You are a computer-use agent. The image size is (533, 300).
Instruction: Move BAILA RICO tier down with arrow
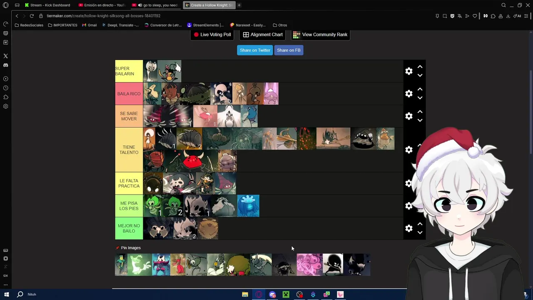pos(420,98)
